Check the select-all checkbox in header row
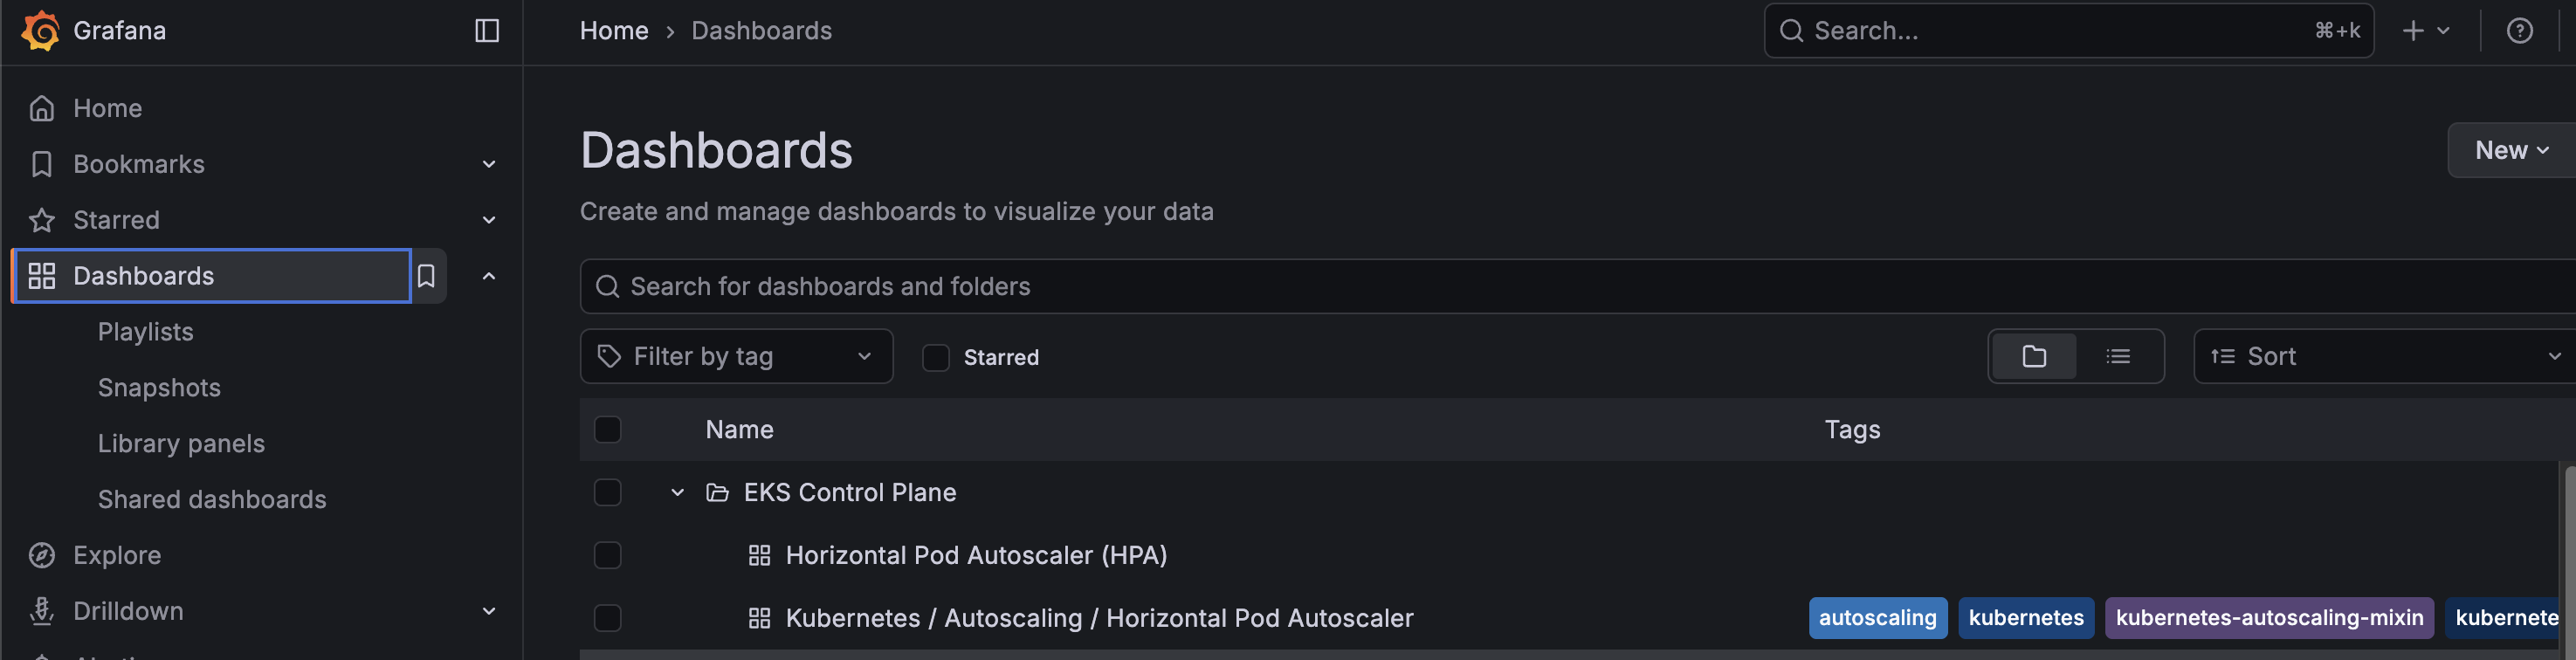 (607, 429)
